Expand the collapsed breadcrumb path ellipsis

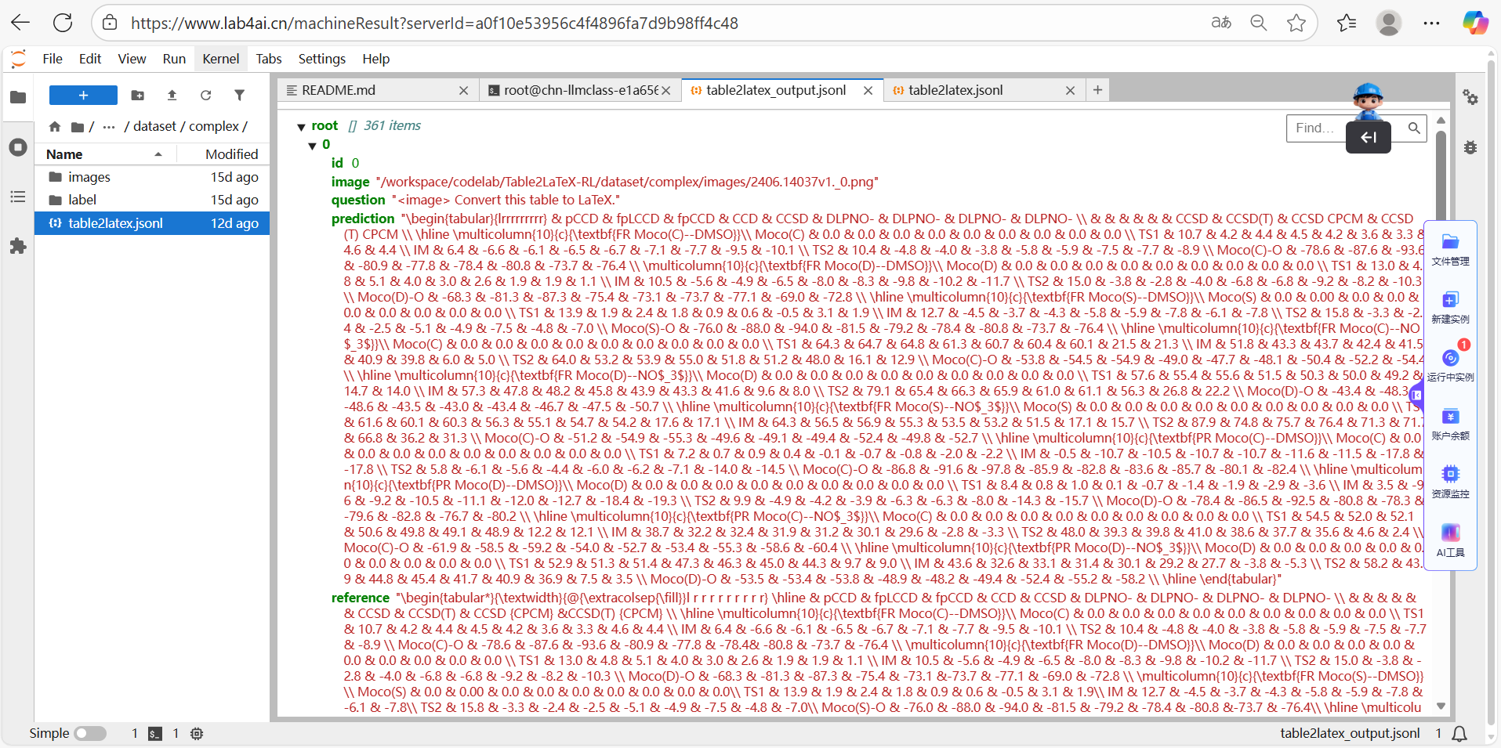click(x=109, y=127)
